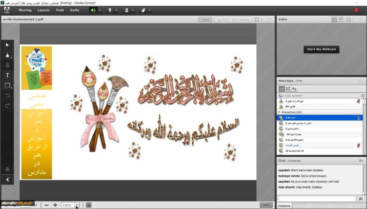This screenshot has height=209, width=367.
Task: Click the zoom out minus icon
Action: coord(47,205)
